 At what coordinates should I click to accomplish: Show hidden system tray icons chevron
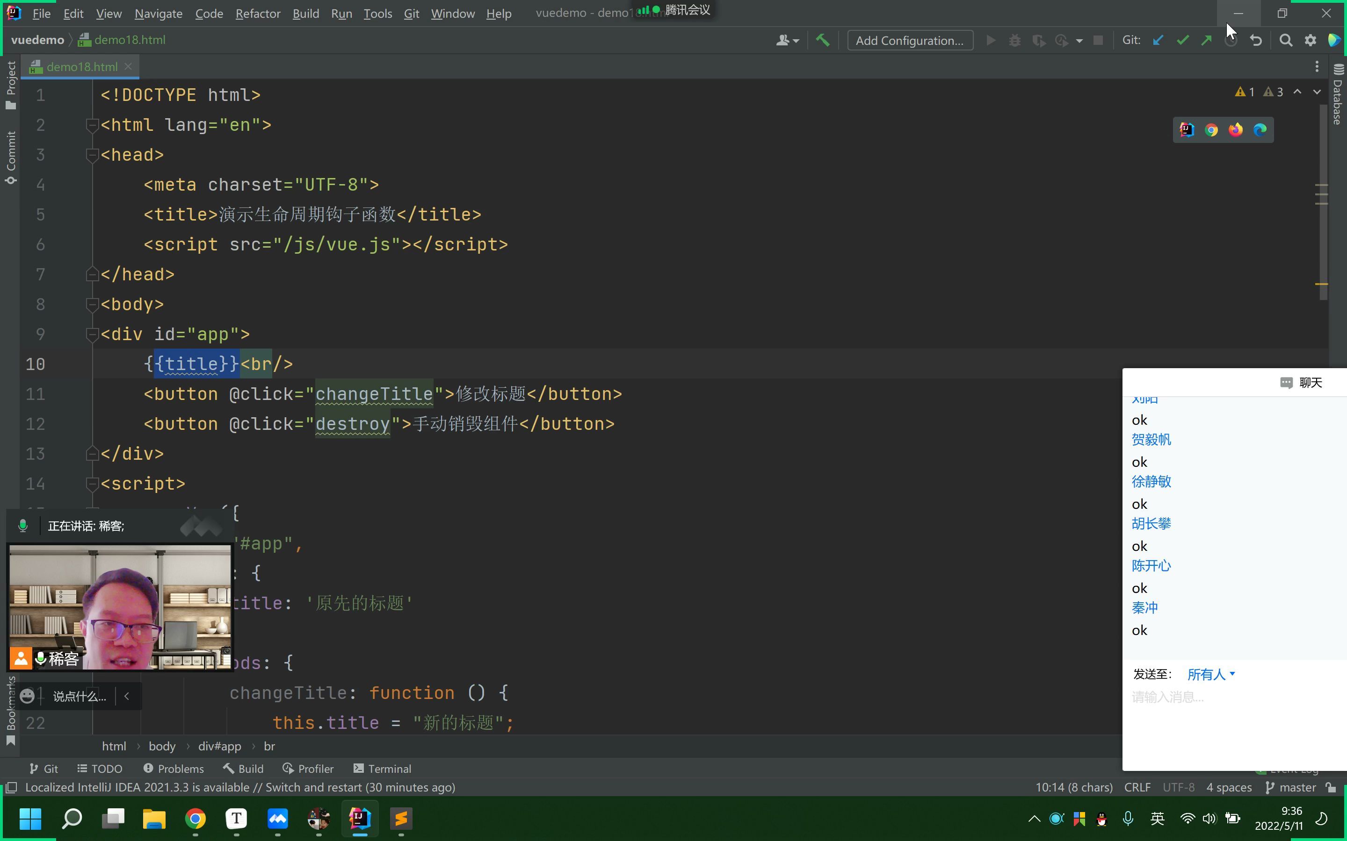point(1034,818)
